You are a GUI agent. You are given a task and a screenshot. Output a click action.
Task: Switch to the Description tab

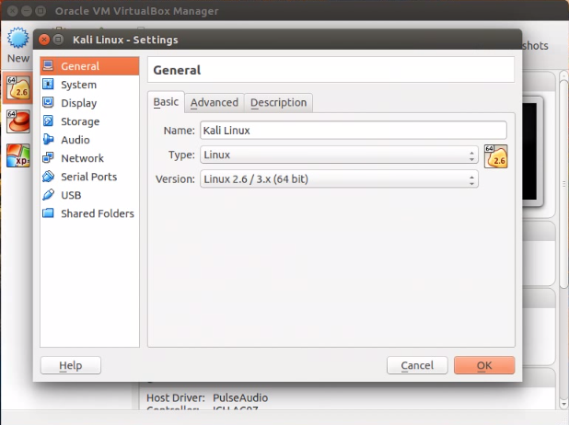[278, 103]
